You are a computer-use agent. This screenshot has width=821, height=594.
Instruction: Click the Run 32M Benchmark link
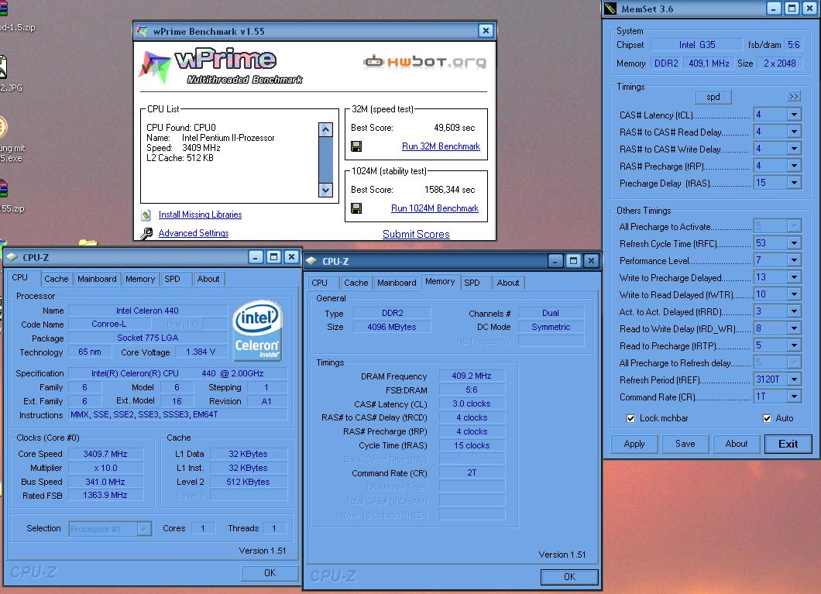click(441, 146)
